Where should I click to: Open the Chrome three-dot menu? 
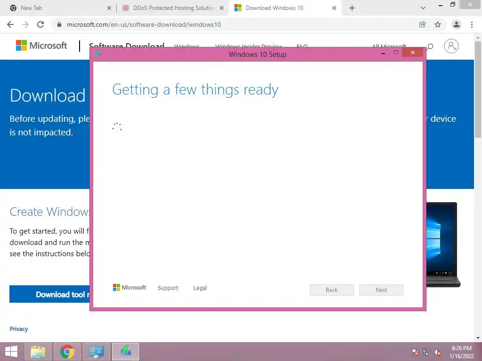(x=472, y=24)
